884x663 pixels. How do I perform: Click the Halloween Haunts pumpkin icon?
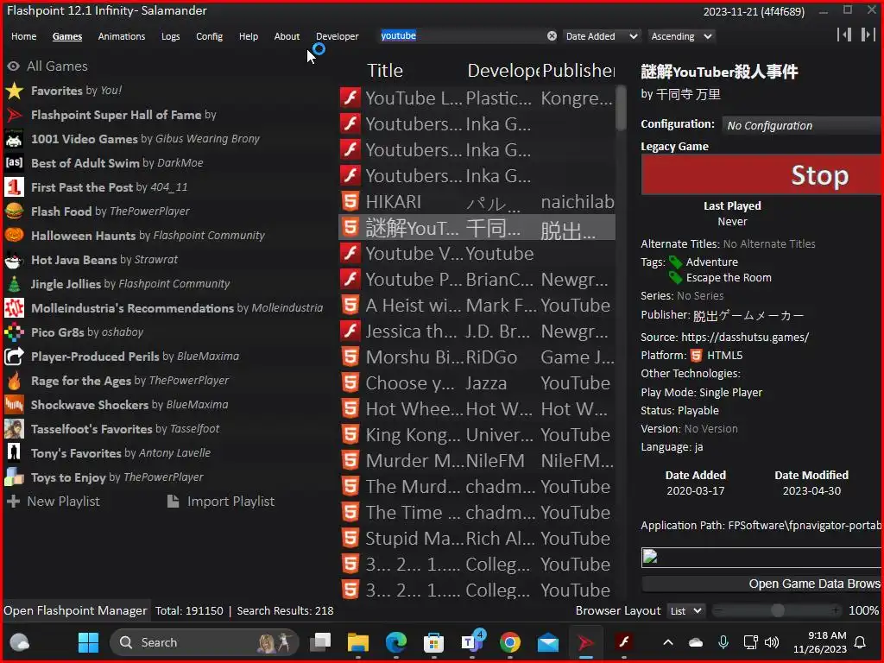[x=14, y=235]
